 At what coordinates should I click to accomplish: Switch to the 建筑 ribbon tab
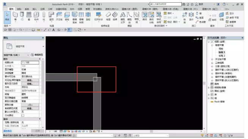11,9
